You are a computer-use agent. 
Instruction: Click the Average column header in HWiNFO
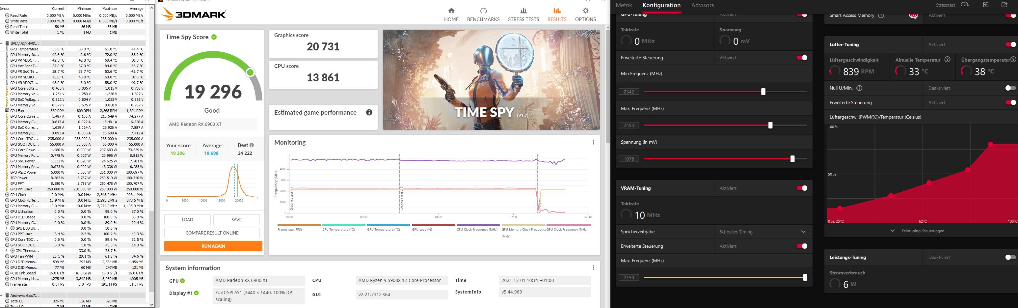136,8
